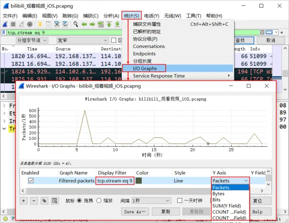Toggle Enabled checkbox for Filtered packets graph
This screenshot has width=289, height=223.
tap(31, 181)
